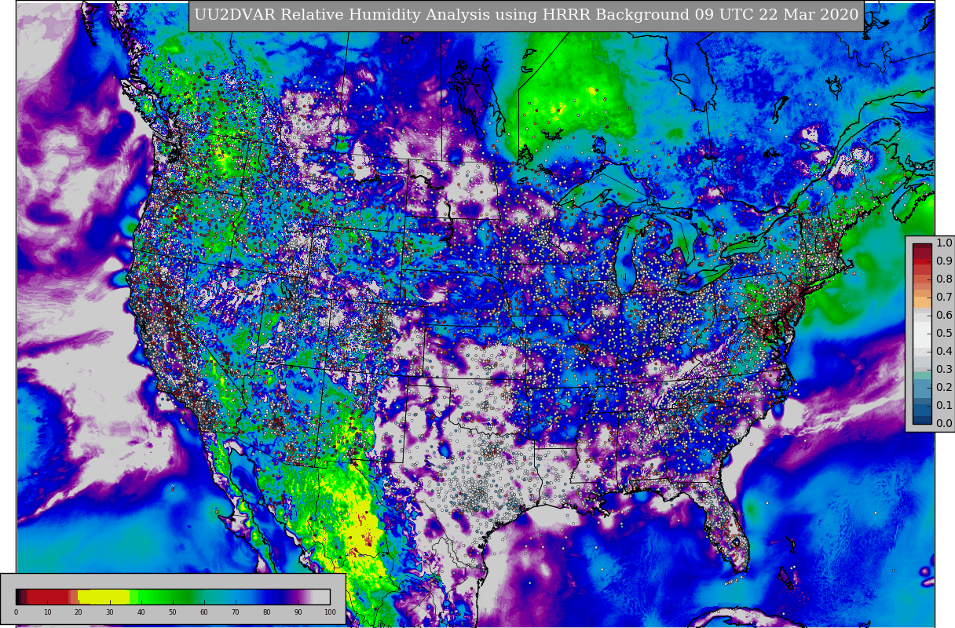The width and height of the screenshot is (955, 628).
Task: Click the 100 tick label on bottom colorbar
Action: pos(330,612)
